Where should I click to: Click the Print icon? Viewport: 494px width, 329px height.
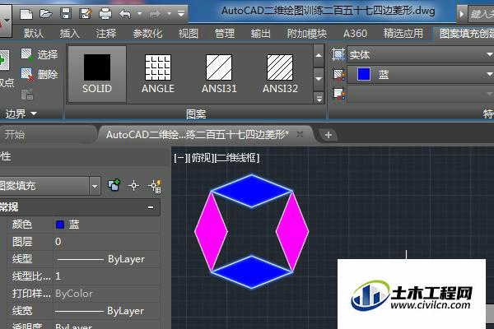click(105, 14)
